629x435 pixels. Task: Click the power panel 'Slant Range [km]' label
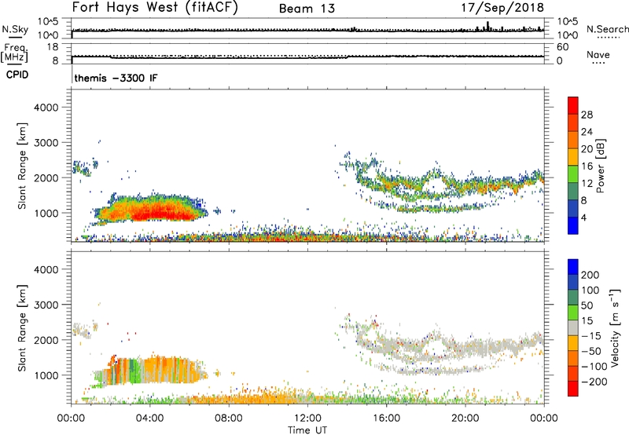22,166
